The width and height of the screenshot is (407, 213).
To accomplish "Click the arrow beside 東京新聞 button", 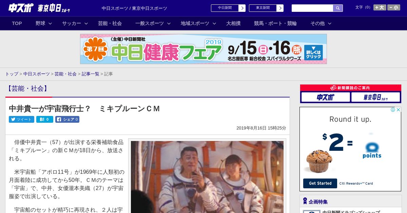I will tap(280, 8).
